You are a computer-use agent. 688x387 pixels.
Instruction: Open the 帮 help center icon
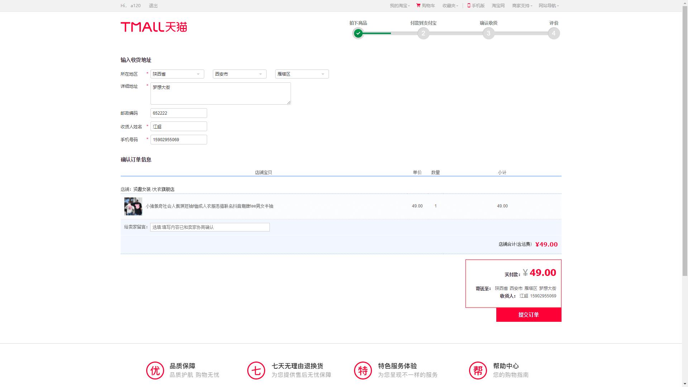point(477,370)
